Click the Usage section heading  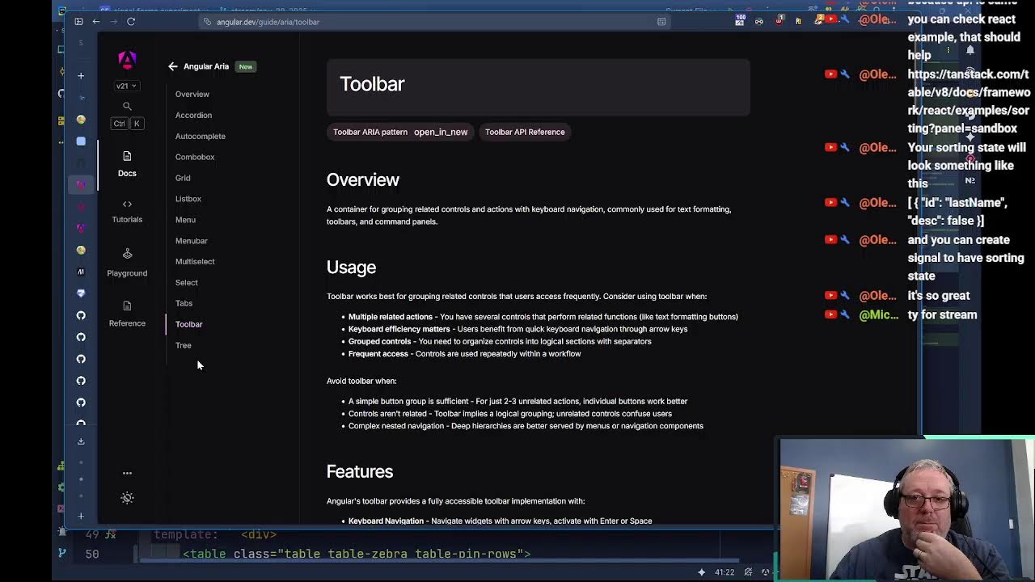351,268
